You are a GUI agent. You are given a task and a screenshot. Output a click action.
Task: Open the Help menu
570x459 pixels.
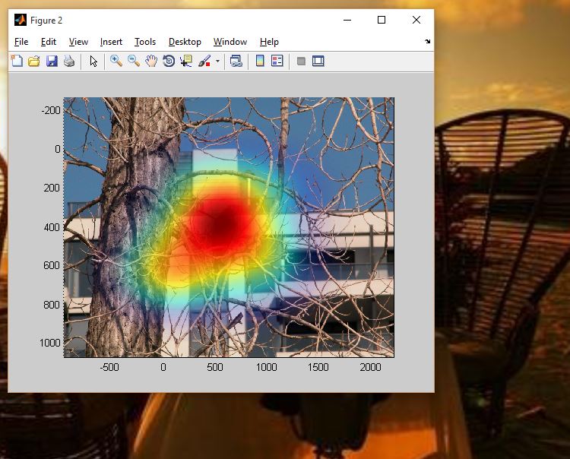coord(269,42)
